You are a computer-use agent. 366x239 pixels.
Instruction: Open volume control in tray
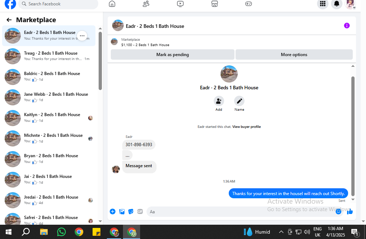(x=307, y=232)
